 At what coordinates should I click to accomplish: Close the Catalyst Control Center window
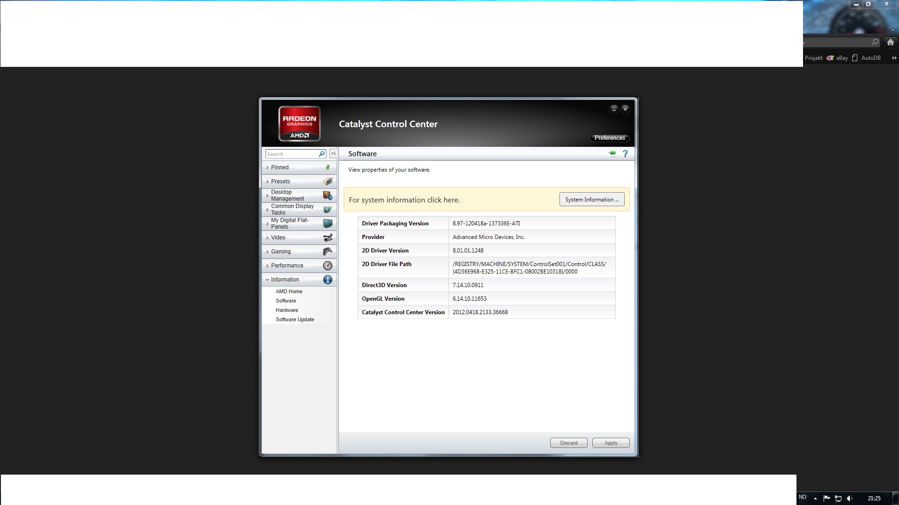click(x=625, y=109)
